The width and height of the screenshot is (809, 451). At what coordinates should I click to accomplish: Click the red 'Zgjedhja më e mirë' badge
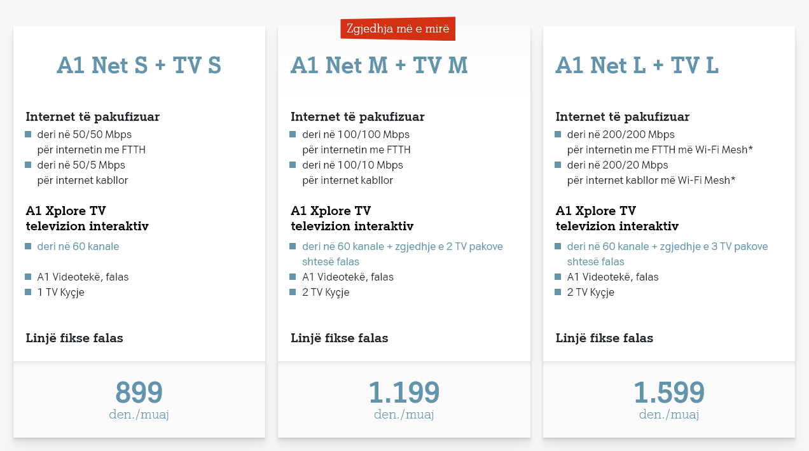click(398, 29)
